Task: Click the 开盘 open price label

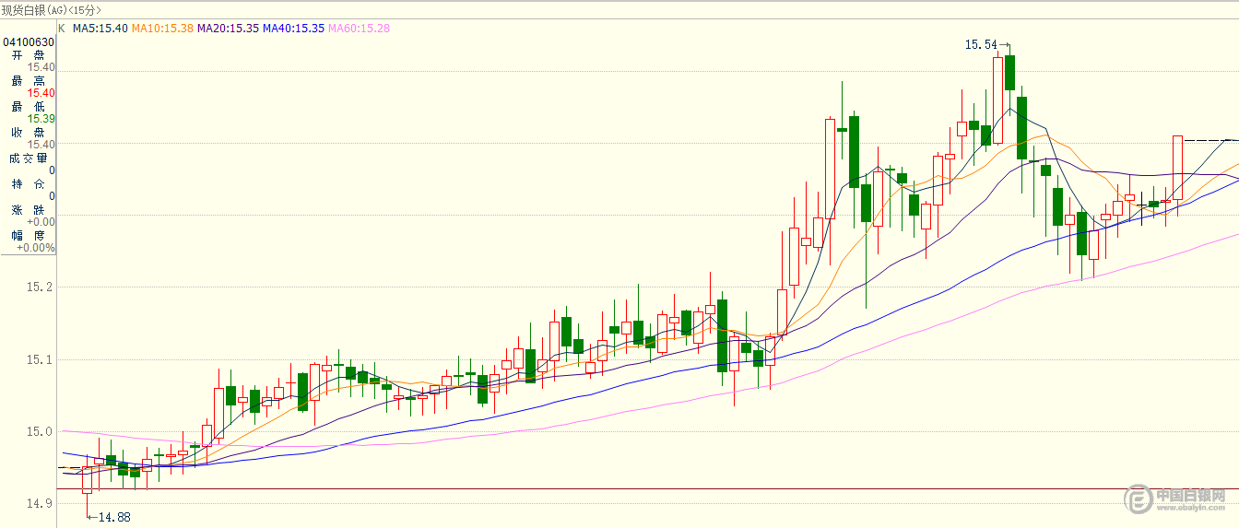Action: pyautogui.click(x=28, y=54)
